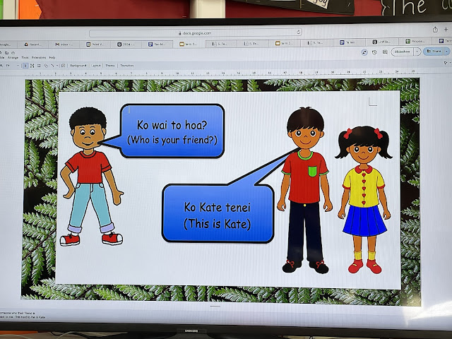This screenshot has width=452, height=339.
Task: Open the version history clock icon
Action: coord(374,52)
